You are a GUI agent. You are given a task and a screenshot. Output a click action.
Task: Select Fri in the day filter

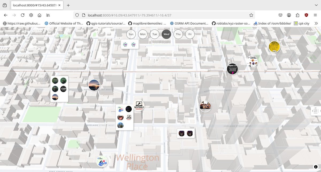(190, 34)
